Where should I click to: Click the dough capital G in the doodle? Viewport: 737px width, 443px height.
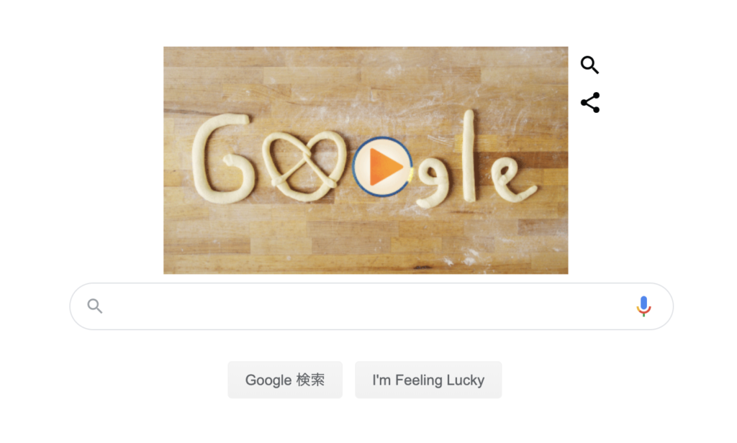coord(222,159)
